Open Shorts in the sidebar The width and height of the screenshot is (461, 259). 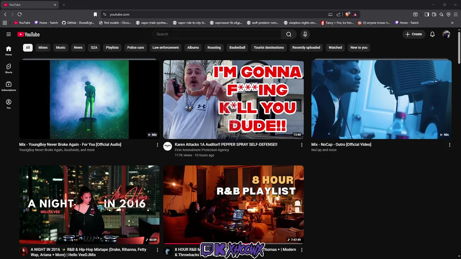pos(9,68)
